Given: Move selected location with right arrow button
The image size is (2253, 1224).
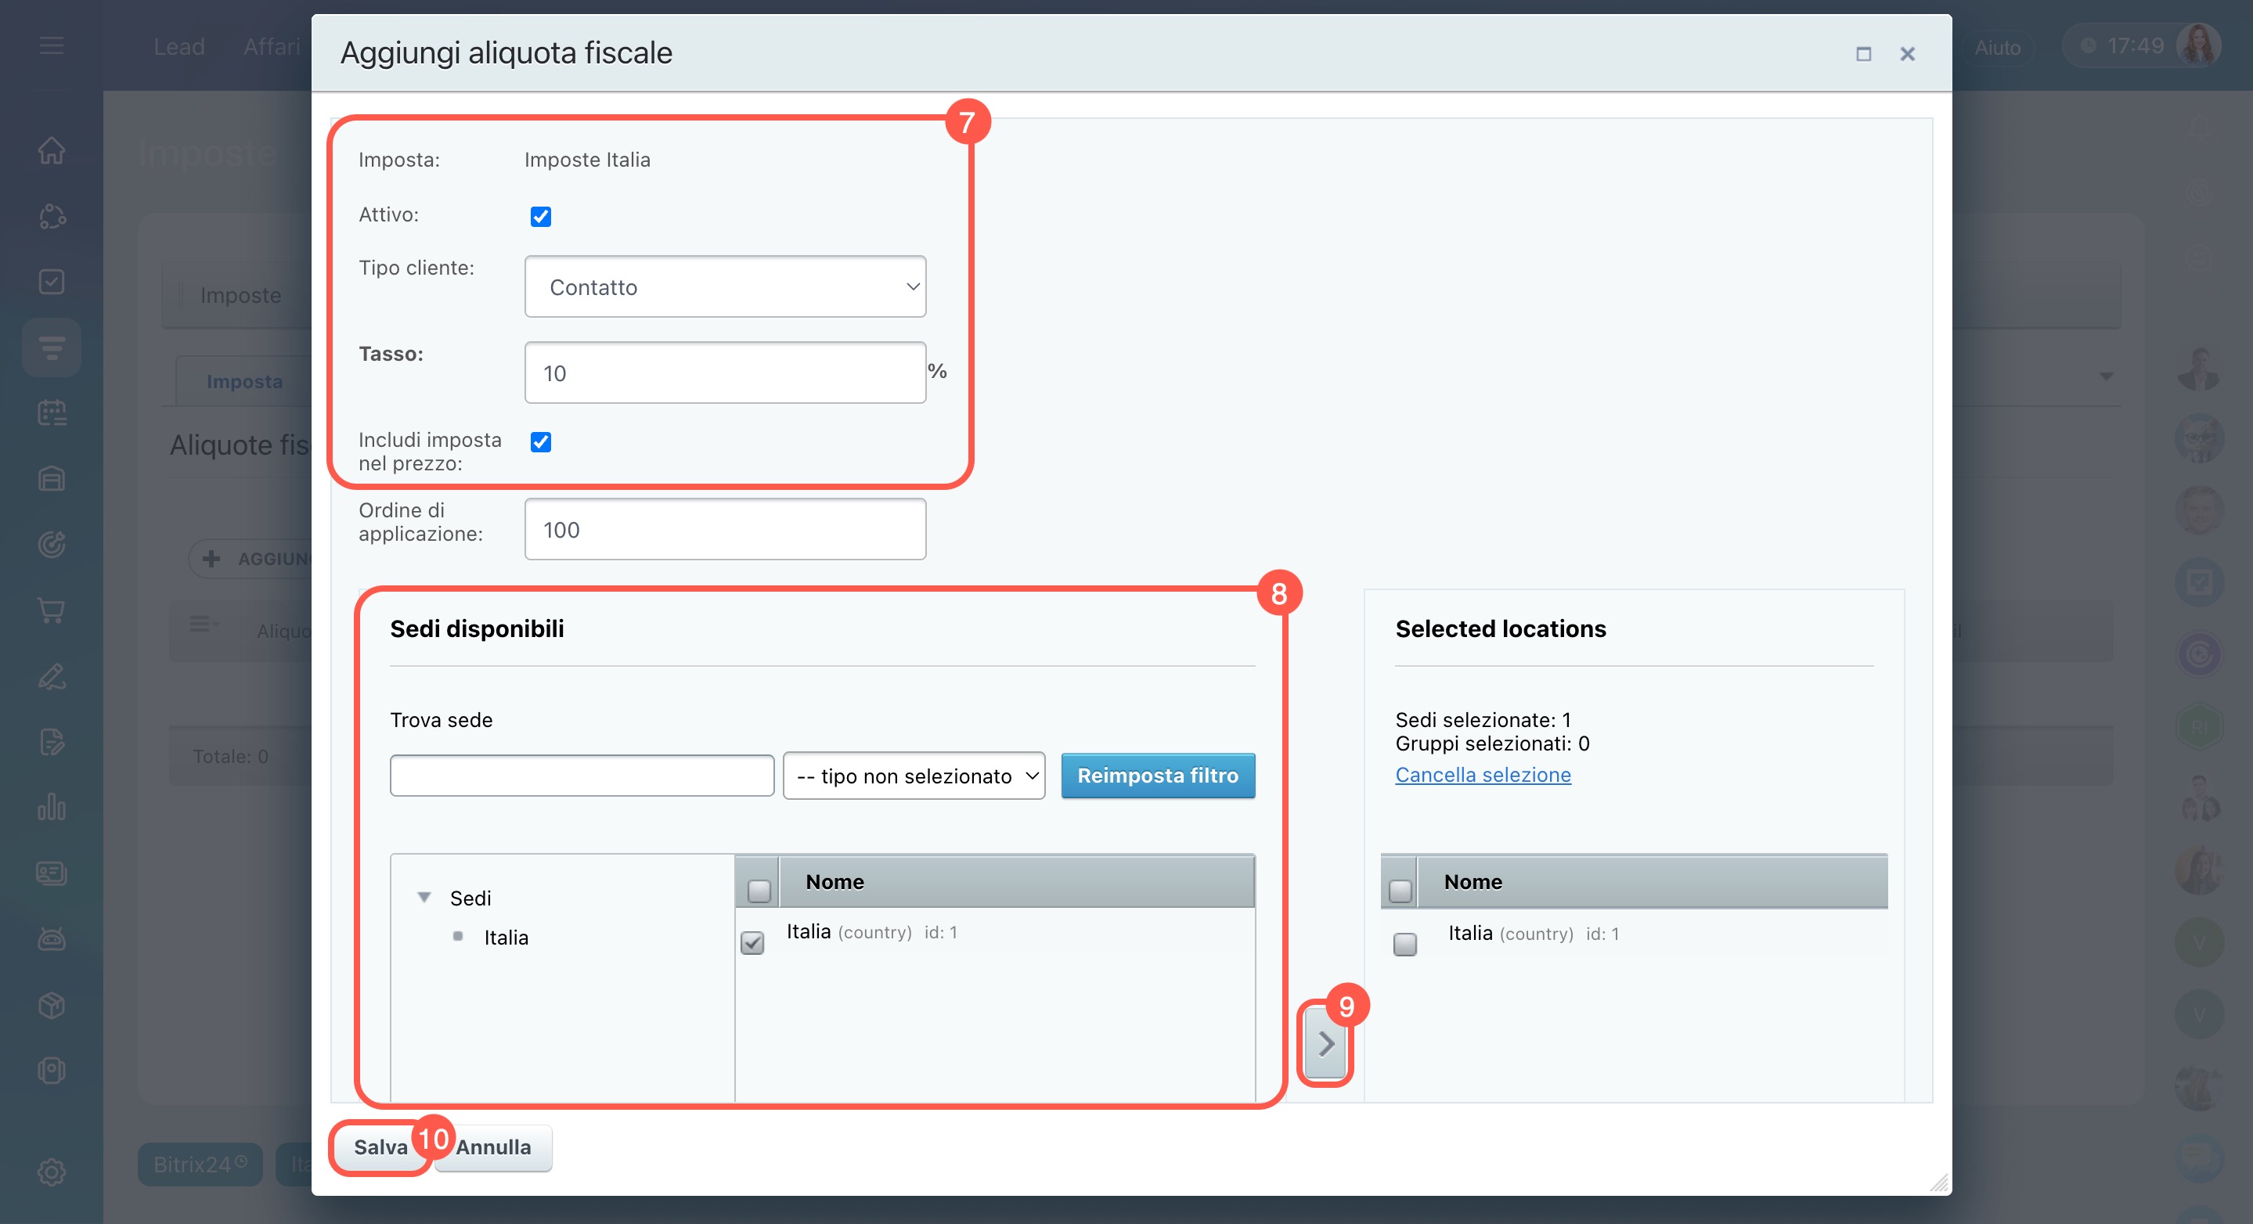Looking at the screenshot, I should (1325, 1043).
